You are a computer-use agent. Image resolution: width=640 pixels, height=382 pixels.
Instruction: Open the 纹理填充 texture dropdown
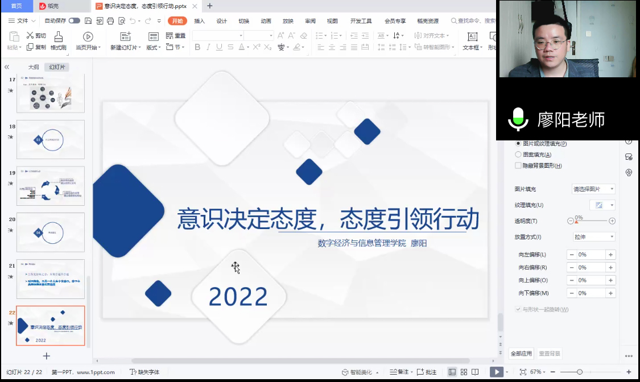click(x=602, y=205)
